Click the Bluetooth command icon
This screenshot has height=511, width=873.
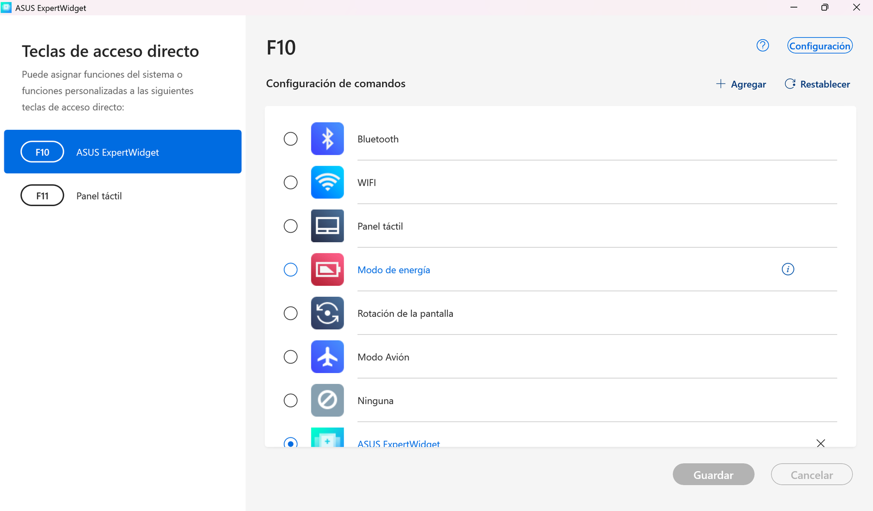tap(327, 139)
